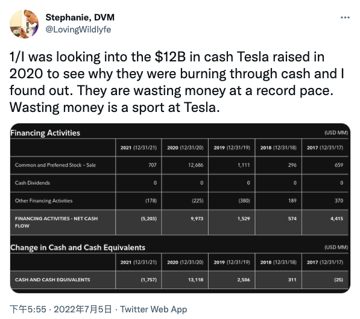This screenshot has height=319, width=360.
Task: Open Stephanie, DVM's profile avatar
Action: point(24,24)
